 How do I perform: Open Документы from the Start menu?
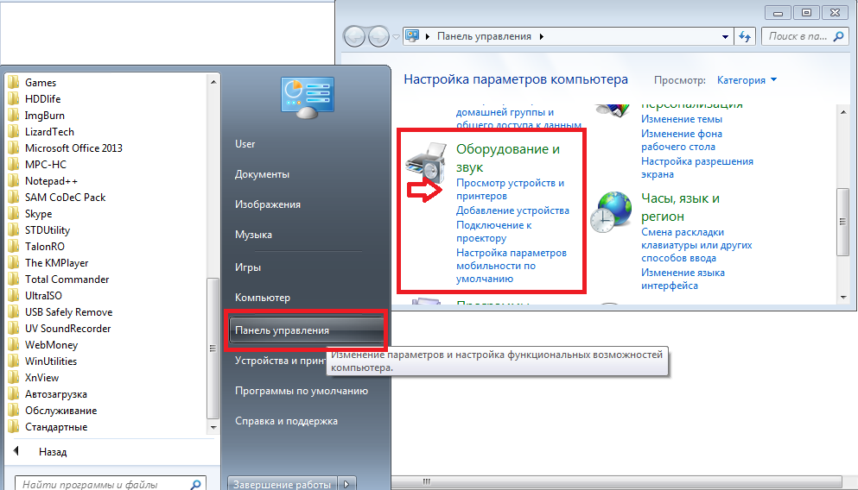coord(262,174)
